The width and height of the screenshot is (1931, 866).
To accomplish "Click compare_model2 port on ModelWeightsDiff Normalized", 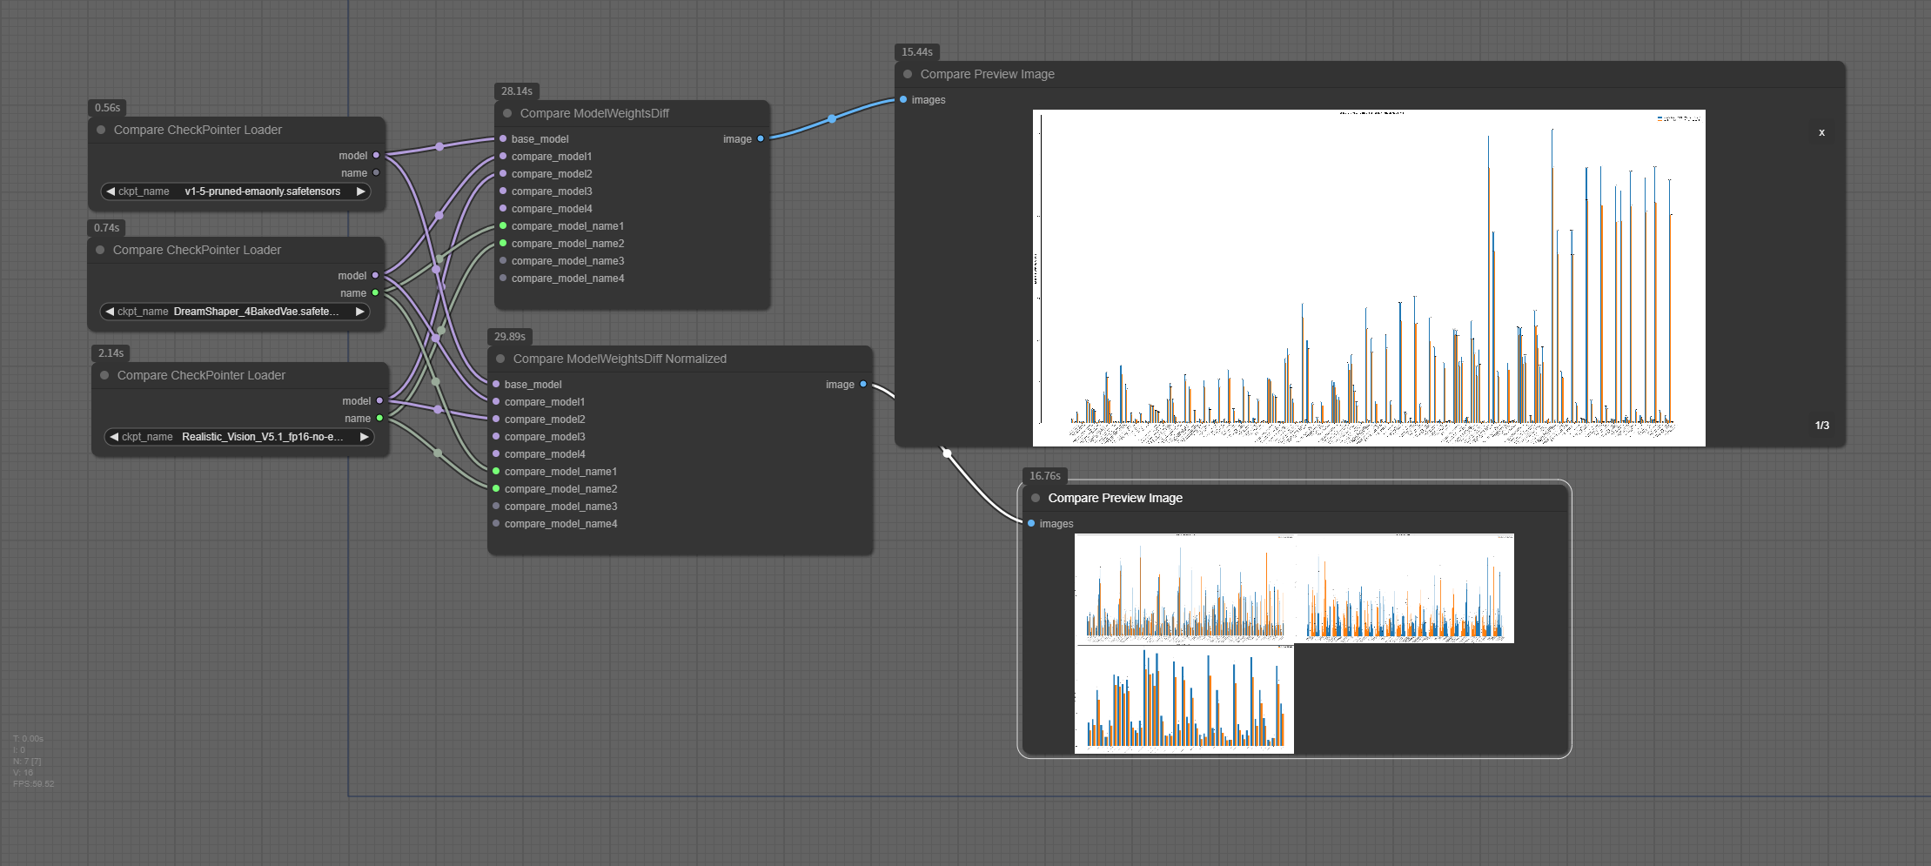I will tap(496, 419).
